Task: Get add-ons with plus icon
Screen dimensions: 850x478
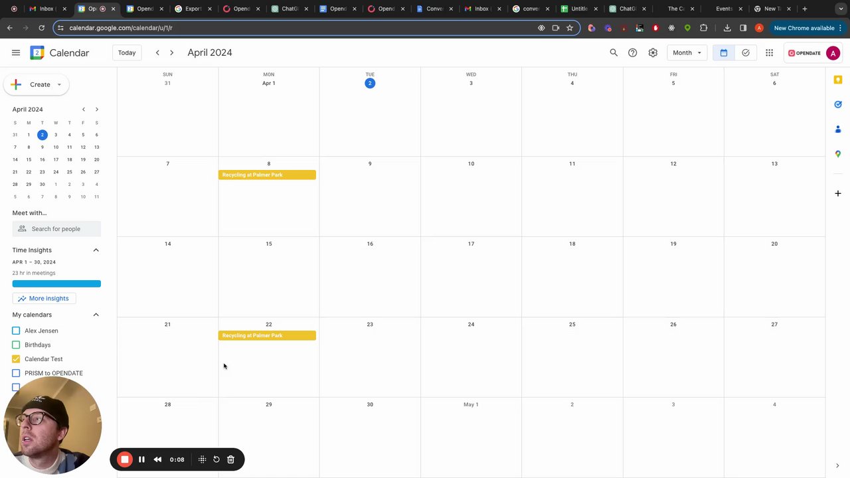Action: tap(838, 193)
